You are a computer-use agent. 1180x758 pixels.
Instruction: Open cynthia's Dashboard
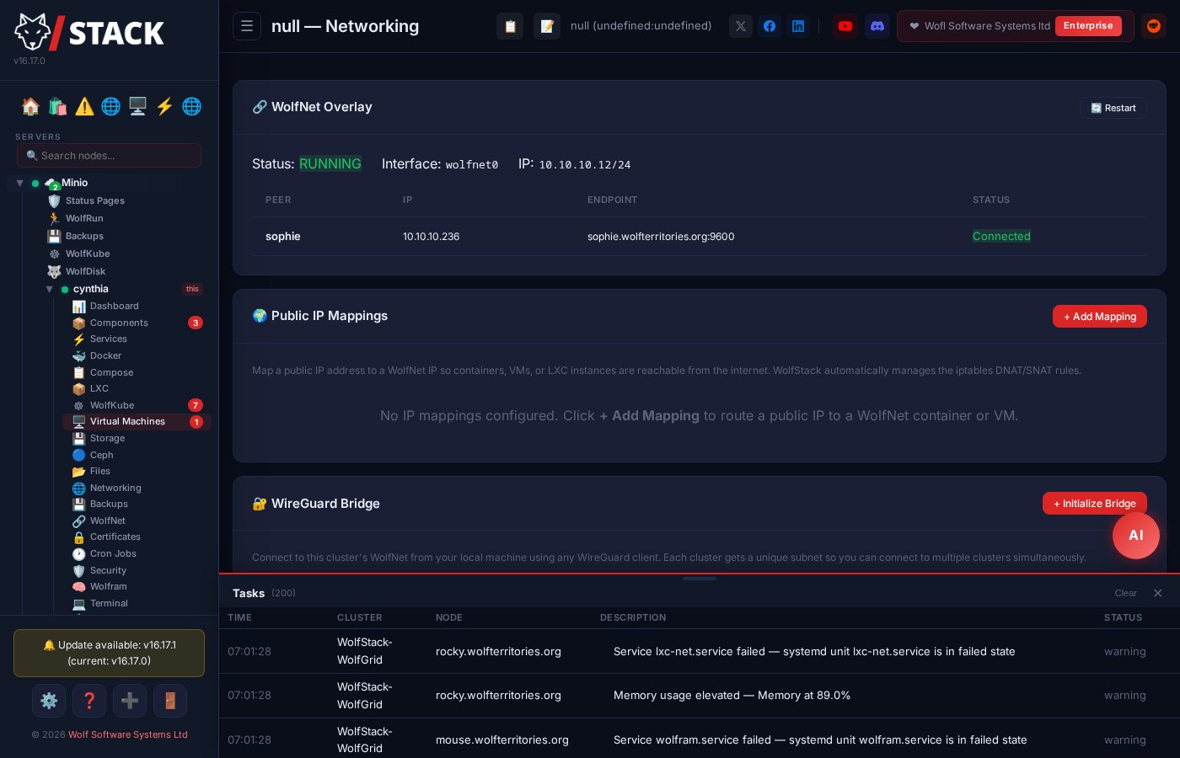click(115, 306)
